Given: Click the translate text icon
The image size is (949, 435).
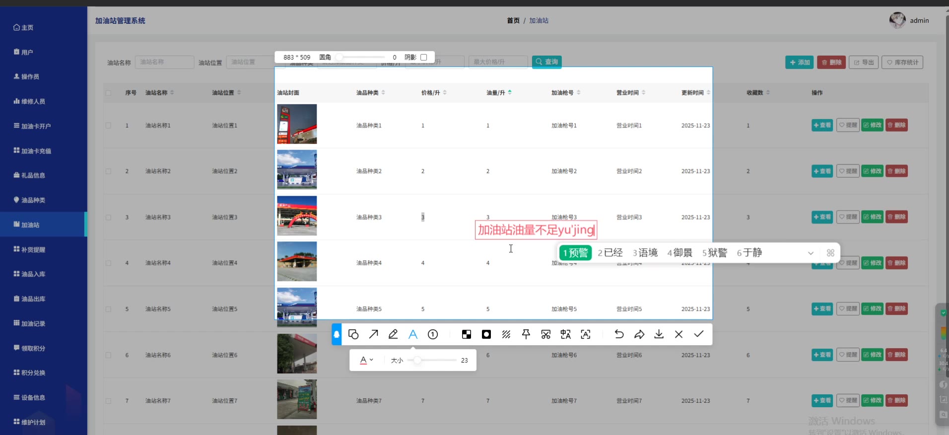Looking at the screenshot, I should 566,334.
